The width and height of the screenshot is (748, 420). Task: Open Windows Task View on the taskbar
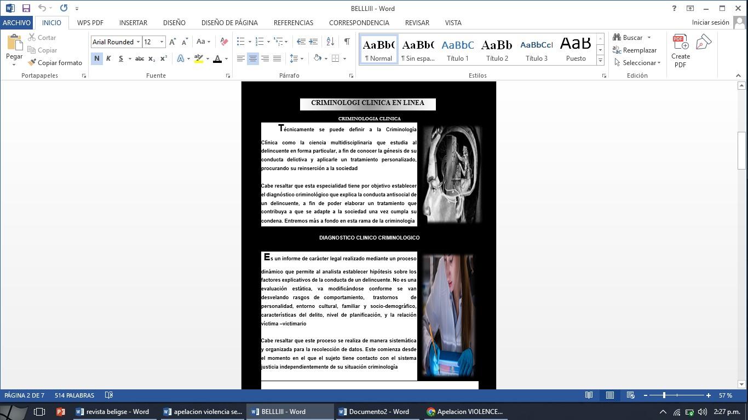pyautogui.click(x=39, y=412)
